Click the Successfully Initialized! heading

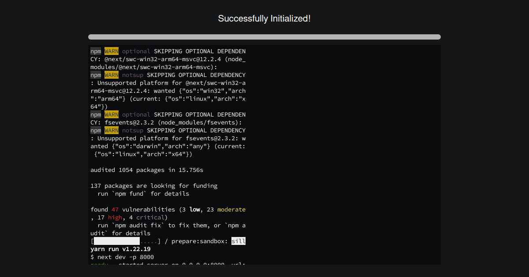(264, 18)
